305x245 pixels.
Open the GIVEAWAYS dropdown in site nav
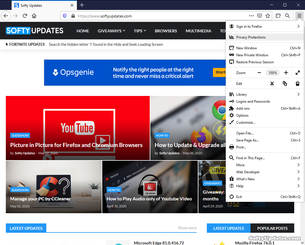pos(112,31)
